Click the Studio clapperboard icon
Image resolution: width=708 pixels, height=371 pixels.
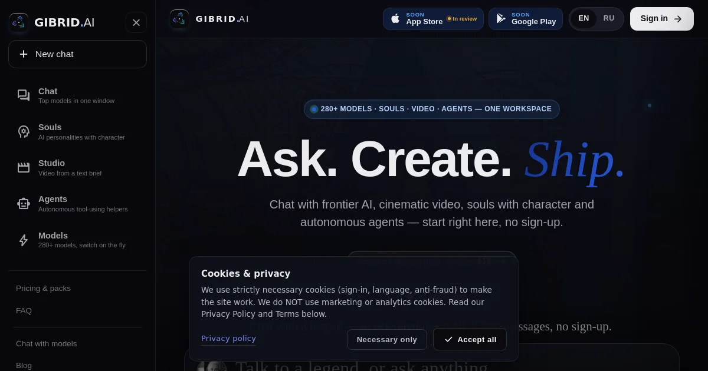point(24,167)
